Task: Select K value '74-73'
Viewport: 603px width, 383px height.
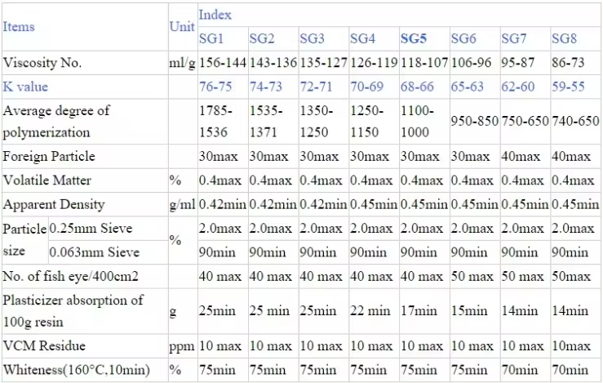Action: coord(266,87)
